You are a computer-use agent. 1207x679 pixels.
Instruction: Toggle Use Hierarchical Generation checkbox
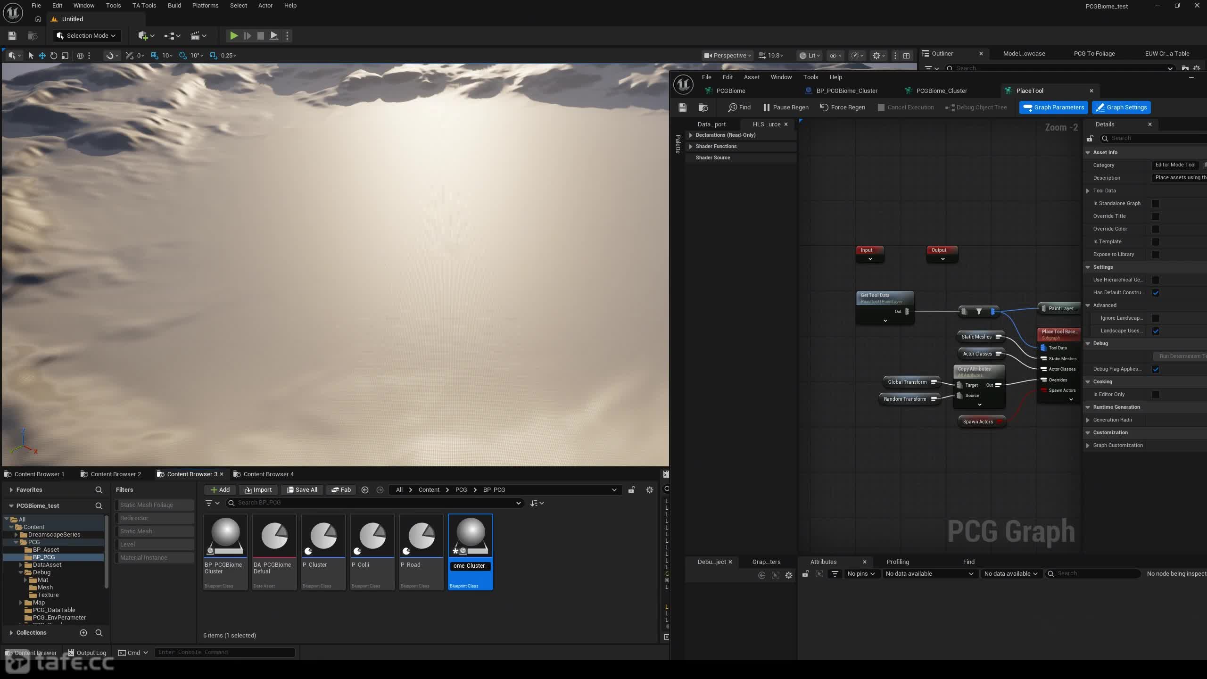click(x=1155, y=280)
